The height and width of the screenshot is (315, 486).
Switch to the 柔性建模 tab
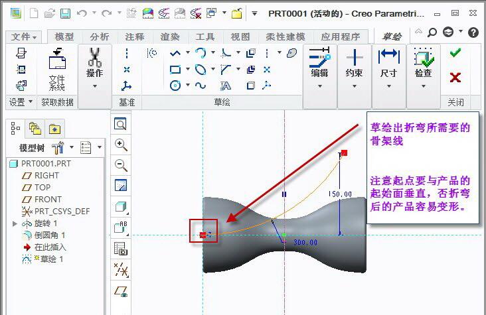pyautogui.click(x=285, y=36)
